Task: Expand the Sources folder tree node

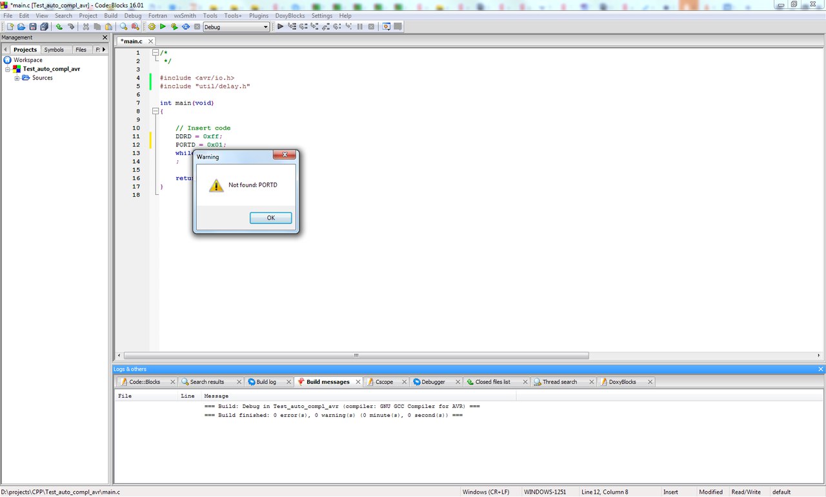Action: coord(17,78)
